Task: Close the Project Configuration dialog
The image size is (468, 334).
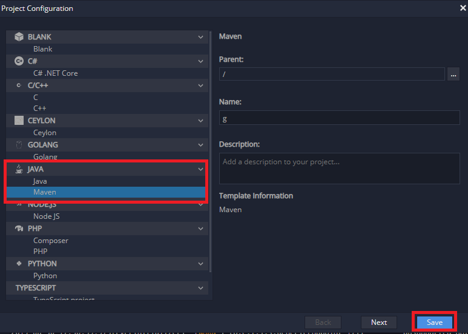Action: tap(463, 8)
